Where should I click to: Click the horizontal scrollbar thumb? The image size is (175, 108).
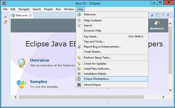pos(81,97)
